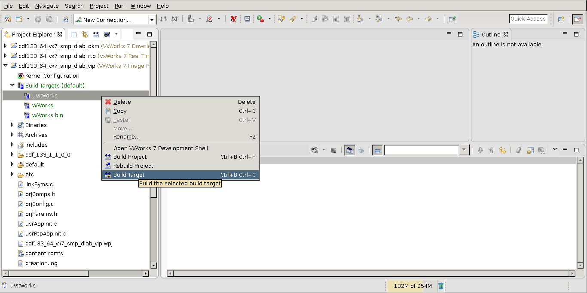The image size is (587, 293).
Task: Toggle Link with Editor in Project Explorer
Action: pos(85,34)
